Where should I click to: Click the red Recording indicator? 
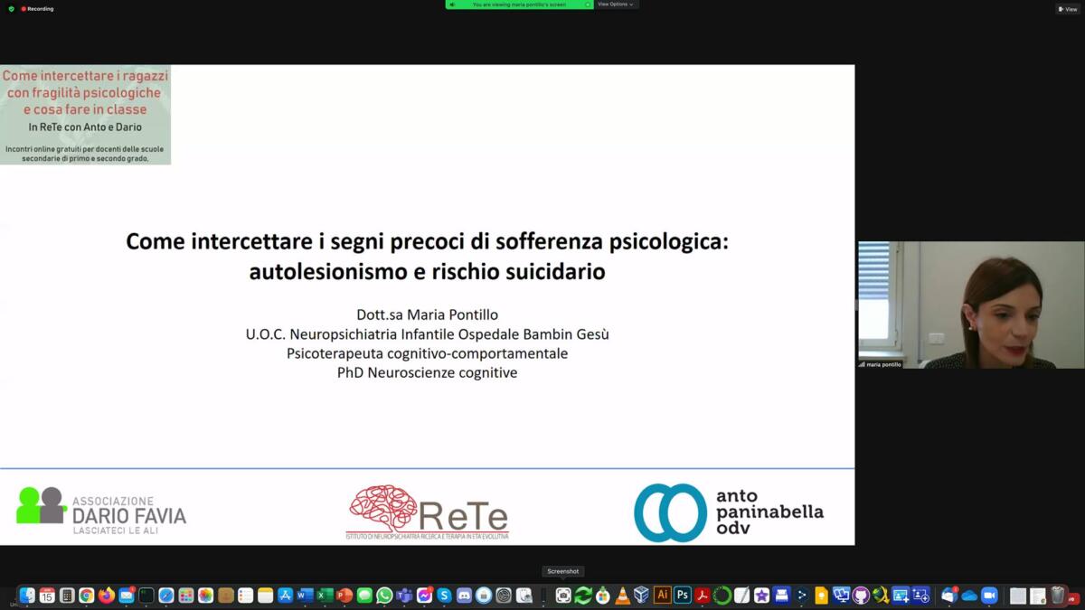click(x=37, y=9)
